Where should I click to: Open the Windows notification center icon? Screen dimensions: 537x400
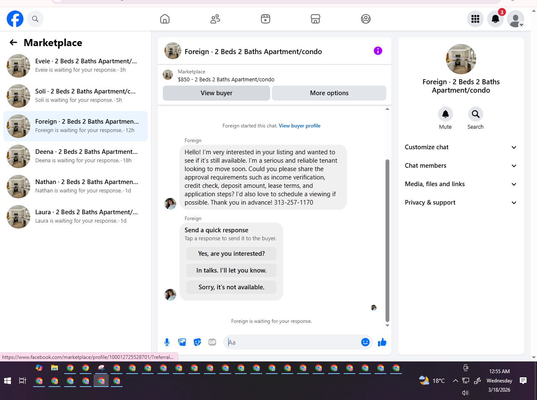[523, 381]
